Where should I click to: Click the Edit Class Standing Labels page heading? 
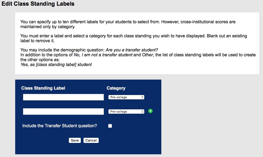tap(38, 4)
